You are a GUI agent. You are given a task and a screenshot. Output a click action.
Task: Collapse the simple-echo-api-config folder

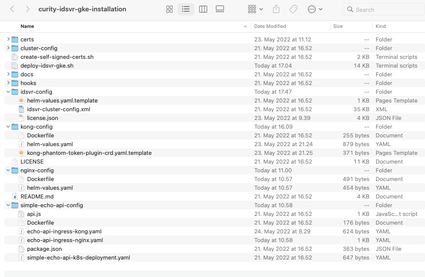coord(8,205)
